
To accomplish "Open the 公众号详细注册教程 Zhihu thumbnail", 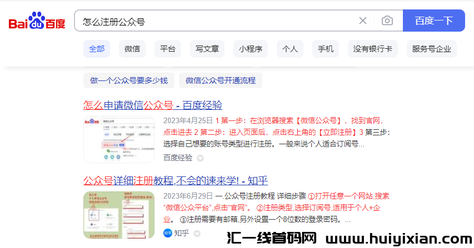I will pyautogui.click(x=119, y=215).
